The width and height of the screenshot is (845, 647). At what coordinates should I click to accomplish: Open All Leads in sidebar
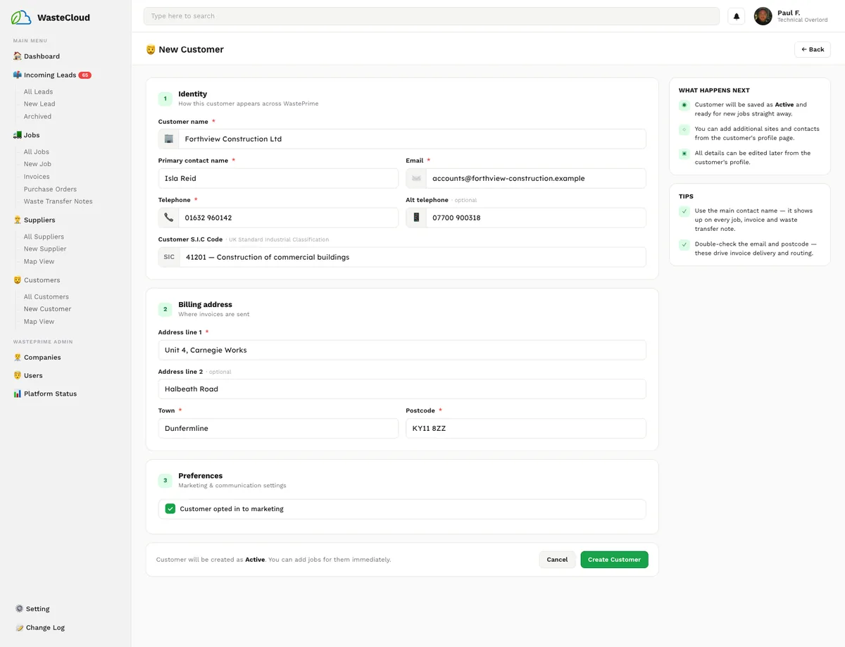38,92
